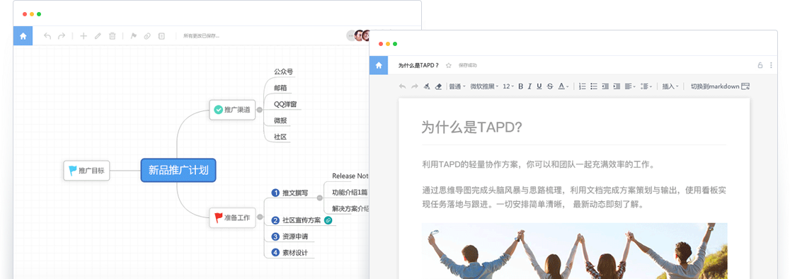Add a flag marker in the mind map toolbar
This screenshot has width=790, height=279.
(134, 35)
